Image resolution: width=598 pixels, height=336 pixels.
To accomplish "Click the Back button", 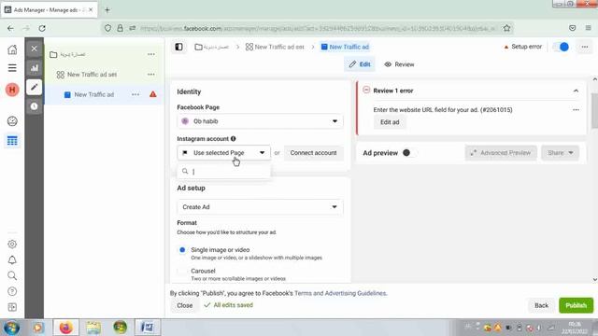I will pos(541,305).
